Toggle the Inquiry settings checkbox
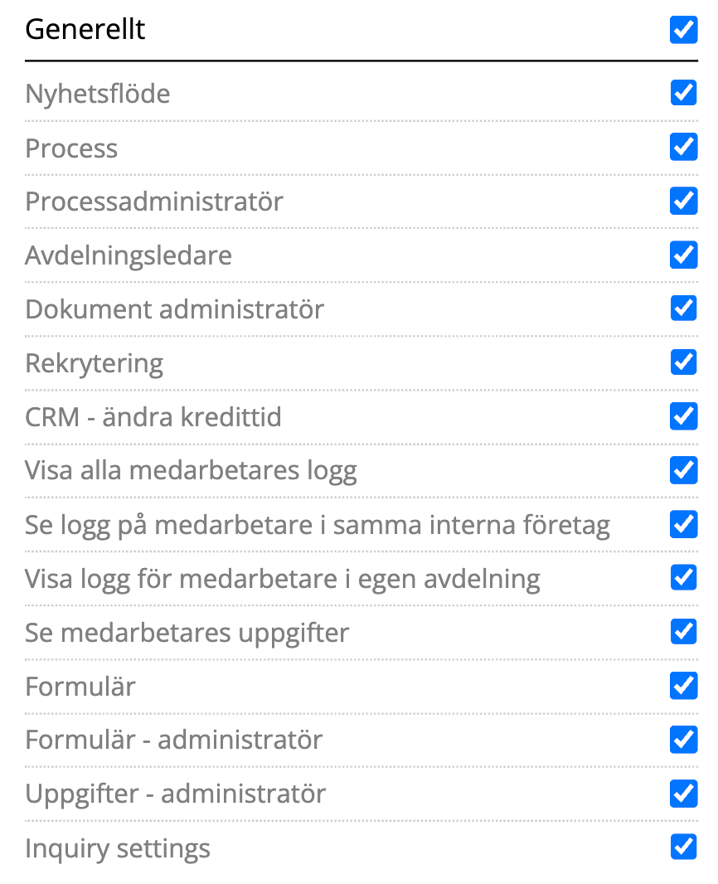 coord(683,848)
